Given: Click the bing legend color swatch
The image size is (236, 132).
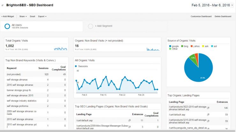Looking at the screenshot, I should [182, 46].
